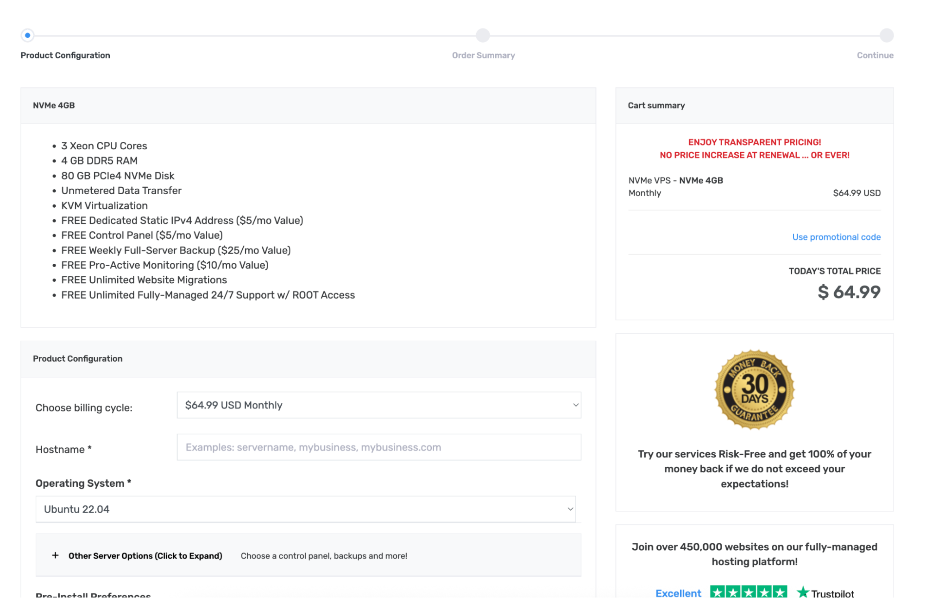Image resolution: width=926 pixels, height=598 pixels.
Task: Click the plus icon beside Other Server Options
Action: tap(55, 555)
